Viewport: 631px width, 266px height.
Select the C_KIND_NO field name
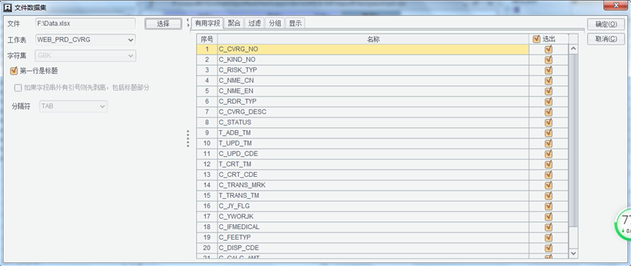tap(237, 60)
